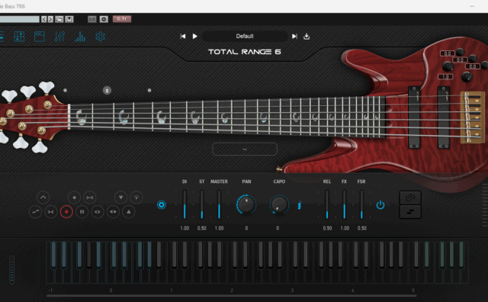Open the three-slider FX icon in top toolbar
Screen dimensions: 488x302
(x=59, y=37)
